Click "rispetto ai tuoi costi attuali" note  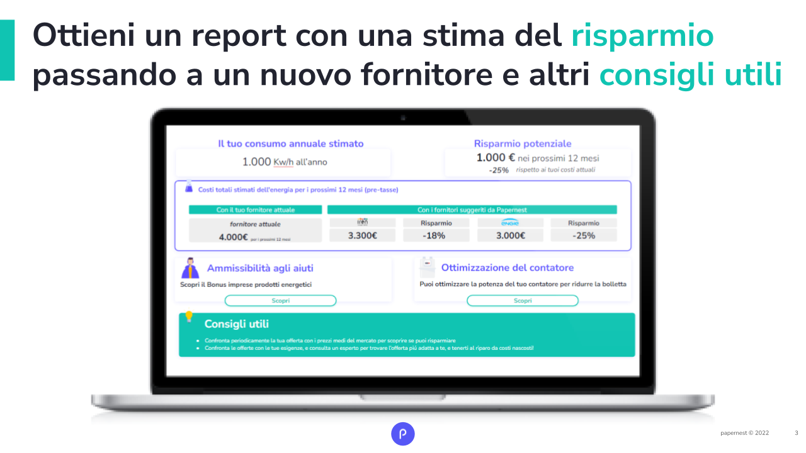[x=555, y=170]
